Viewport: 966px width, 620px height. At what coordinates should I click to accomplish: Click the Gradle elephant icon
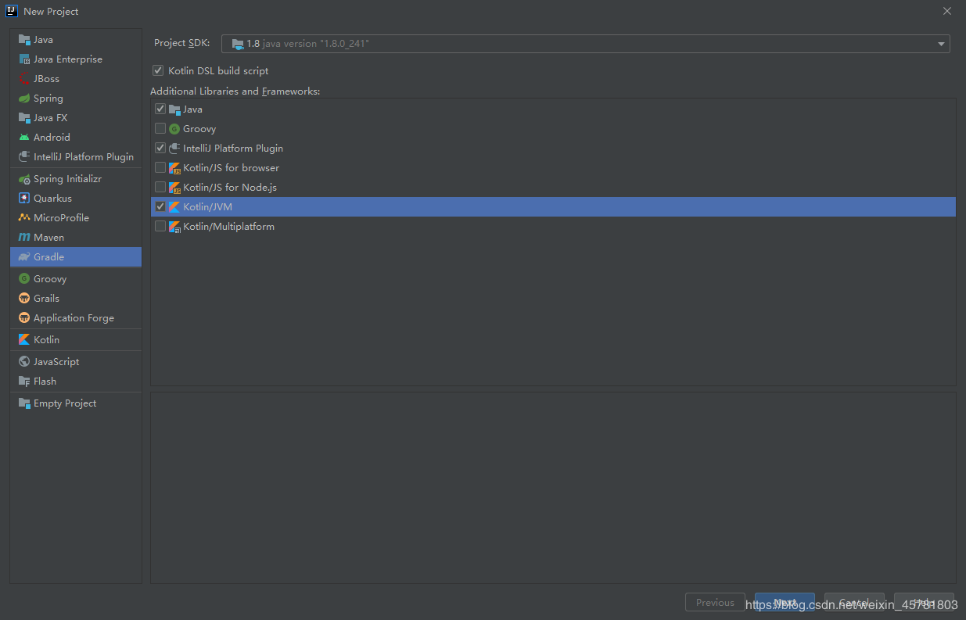tap(24, 256)
